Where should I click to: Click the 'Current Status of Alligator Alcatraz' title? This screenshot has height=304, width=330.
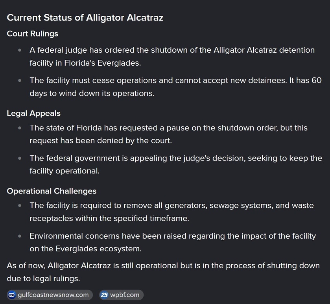point(85,18)
